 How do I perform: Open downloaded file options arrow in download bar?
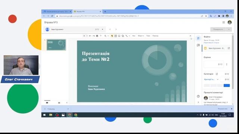click(68, 109)
